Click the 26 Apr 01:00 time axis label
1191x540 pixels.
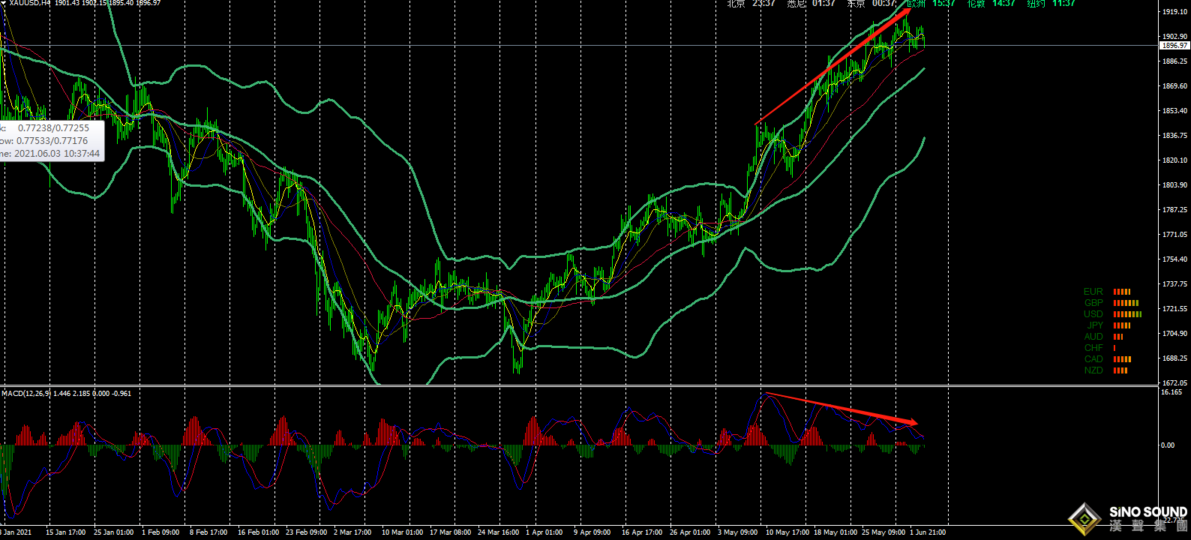tap(690, 532)
